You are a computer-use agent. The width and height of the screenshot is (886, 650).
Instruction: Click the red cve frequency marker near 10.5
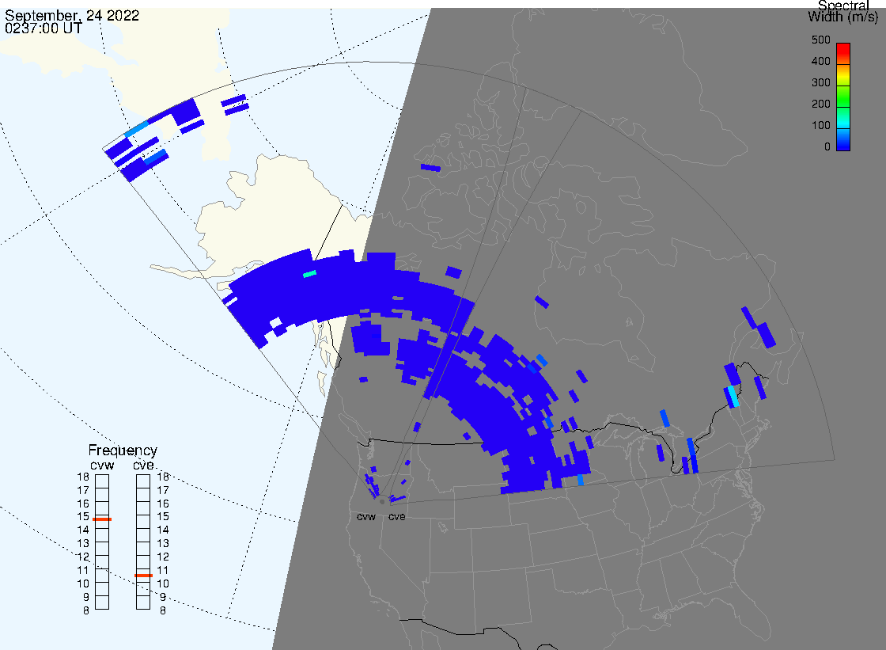(x=143, y=576)
